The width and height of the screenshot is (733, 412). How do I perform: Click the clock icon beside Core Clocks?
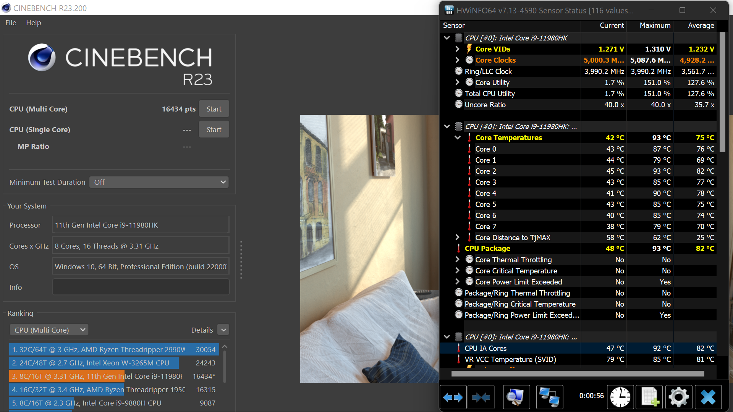[469, 60]
